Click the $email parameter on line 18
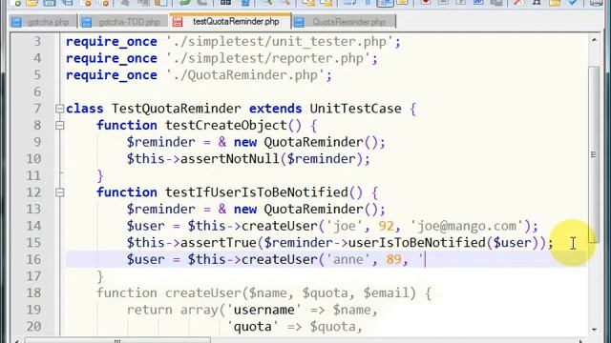The image size is (611, 343). 386,293
